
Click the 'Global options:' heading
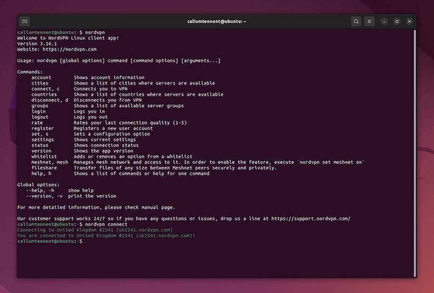point(38,185)
